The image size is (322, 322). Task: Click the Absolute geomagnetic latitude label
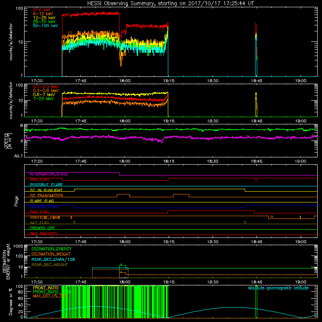coord(278,288)
